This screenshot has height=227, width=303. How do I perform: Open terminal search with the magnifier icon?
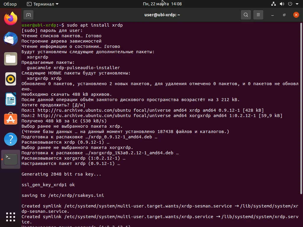pyautogui.click(x=246, y=14)
